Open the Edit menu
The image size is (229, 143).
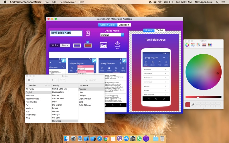54,2
